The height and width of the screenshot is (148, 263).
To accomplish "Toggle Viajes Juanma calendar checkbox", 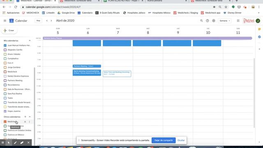I will point(5,111).
